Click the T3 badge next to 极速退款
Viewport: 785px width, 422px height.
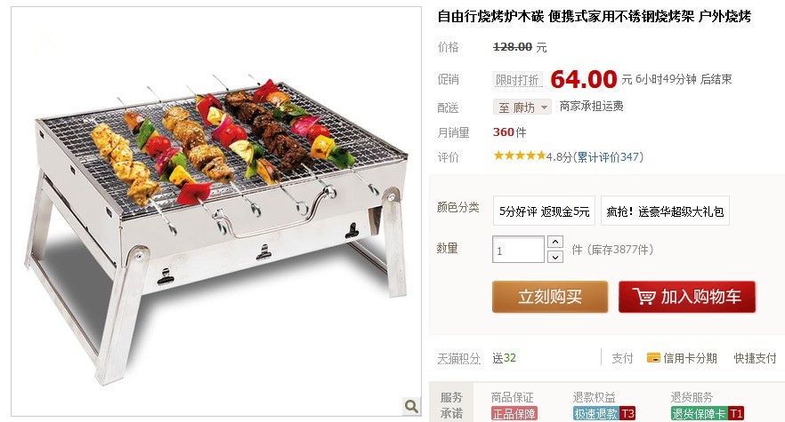[627, 414]
